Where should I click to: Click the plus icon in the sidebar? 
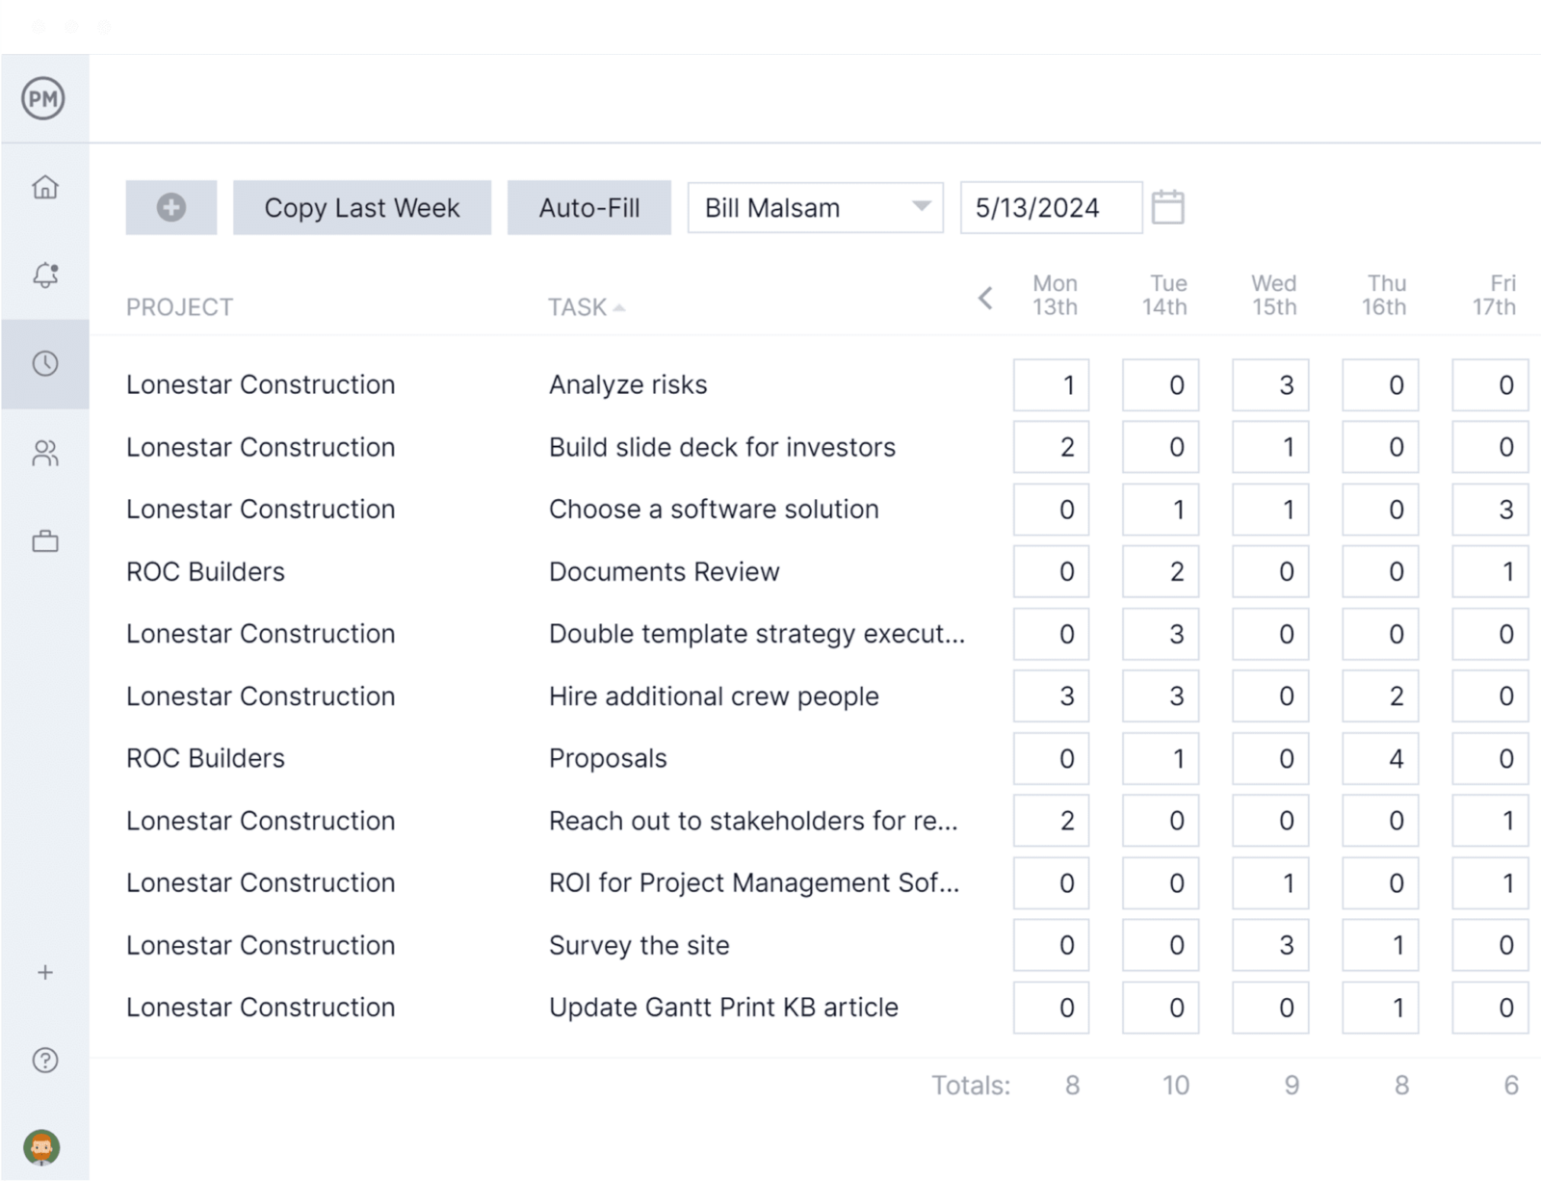[44, 972]
